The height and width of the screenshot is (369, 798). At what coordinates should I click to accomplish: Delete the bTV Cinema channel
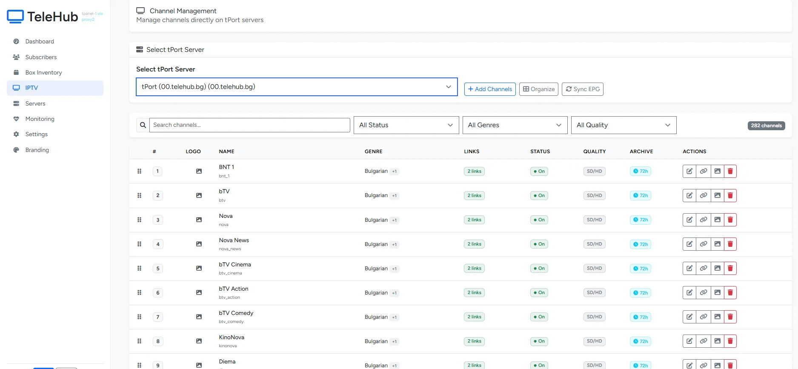click(730, 268)
